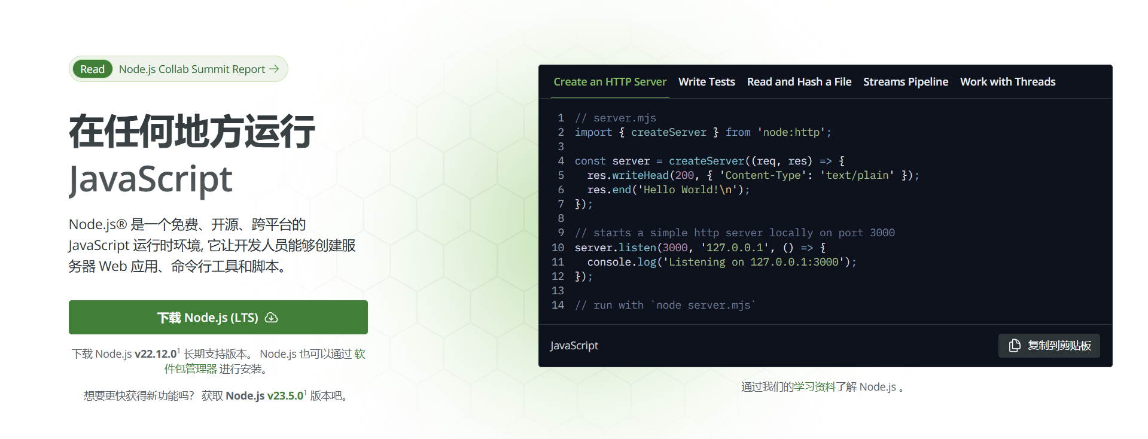The height and width of the screenshot is (439, 1148).
Task: Click the large JavaScript heading word
Action: 151,179
